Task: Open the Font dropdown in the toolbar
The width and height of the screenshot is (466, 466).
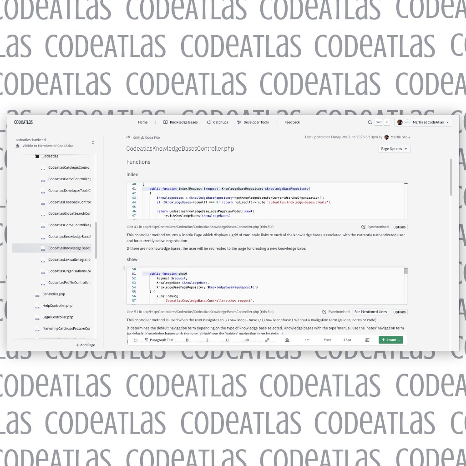Action: pos(327,340)
